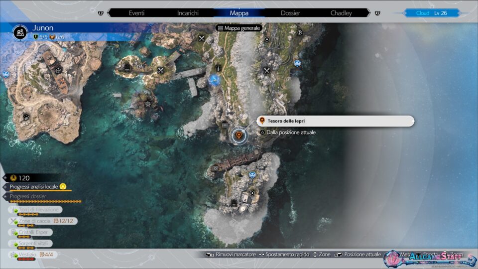Select the camera photo-spot icon near the wrecked ship

pos(215,168)
